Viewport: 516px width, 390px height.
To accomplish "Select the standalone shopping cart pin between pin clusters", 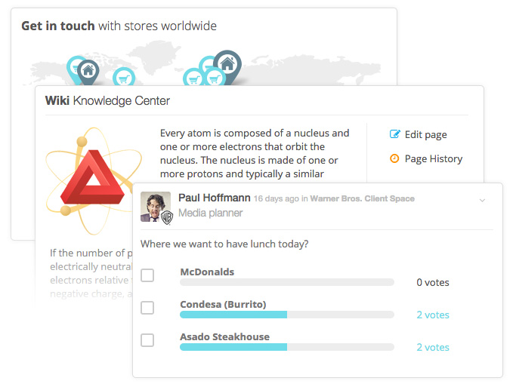I will point(124,77).
